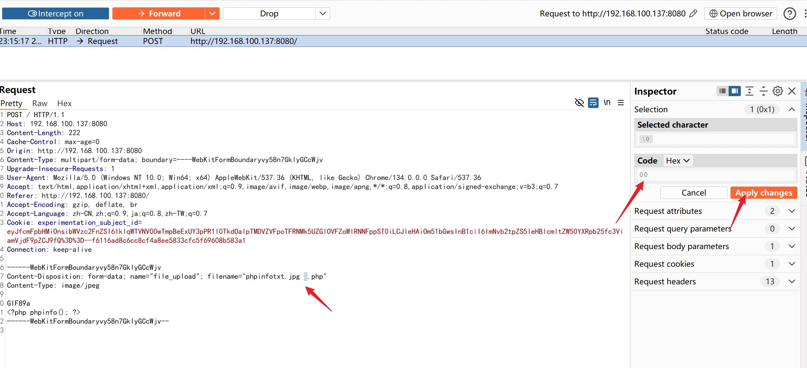
Task: Click the Apply changes button
Action: coord(763,193)
